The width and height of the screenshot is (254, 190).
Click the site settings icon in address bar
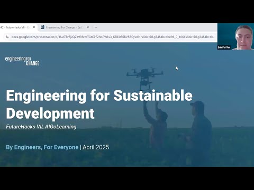pos(7,37)
